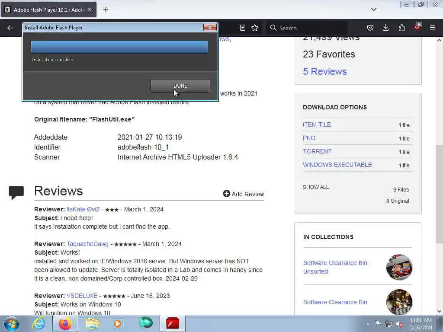
Task: Select Flash installer icon in taskbar
Action: pos(173,323)
